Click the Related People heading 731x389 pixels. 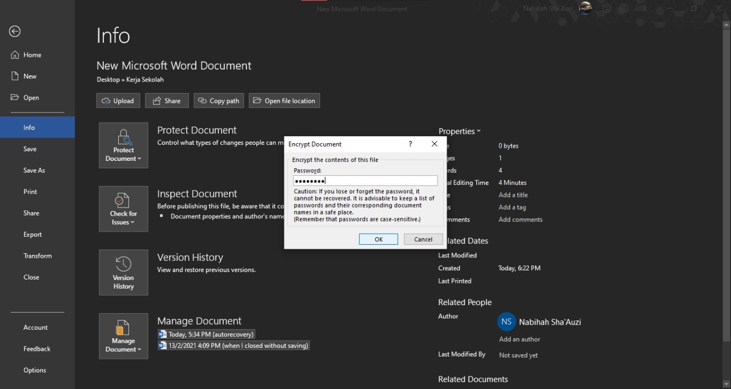465,302
